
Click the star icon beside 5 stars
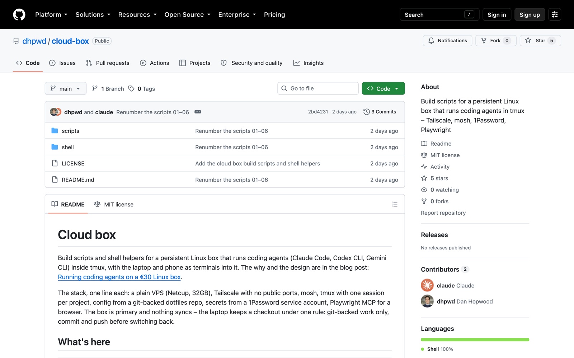[424, 178]
